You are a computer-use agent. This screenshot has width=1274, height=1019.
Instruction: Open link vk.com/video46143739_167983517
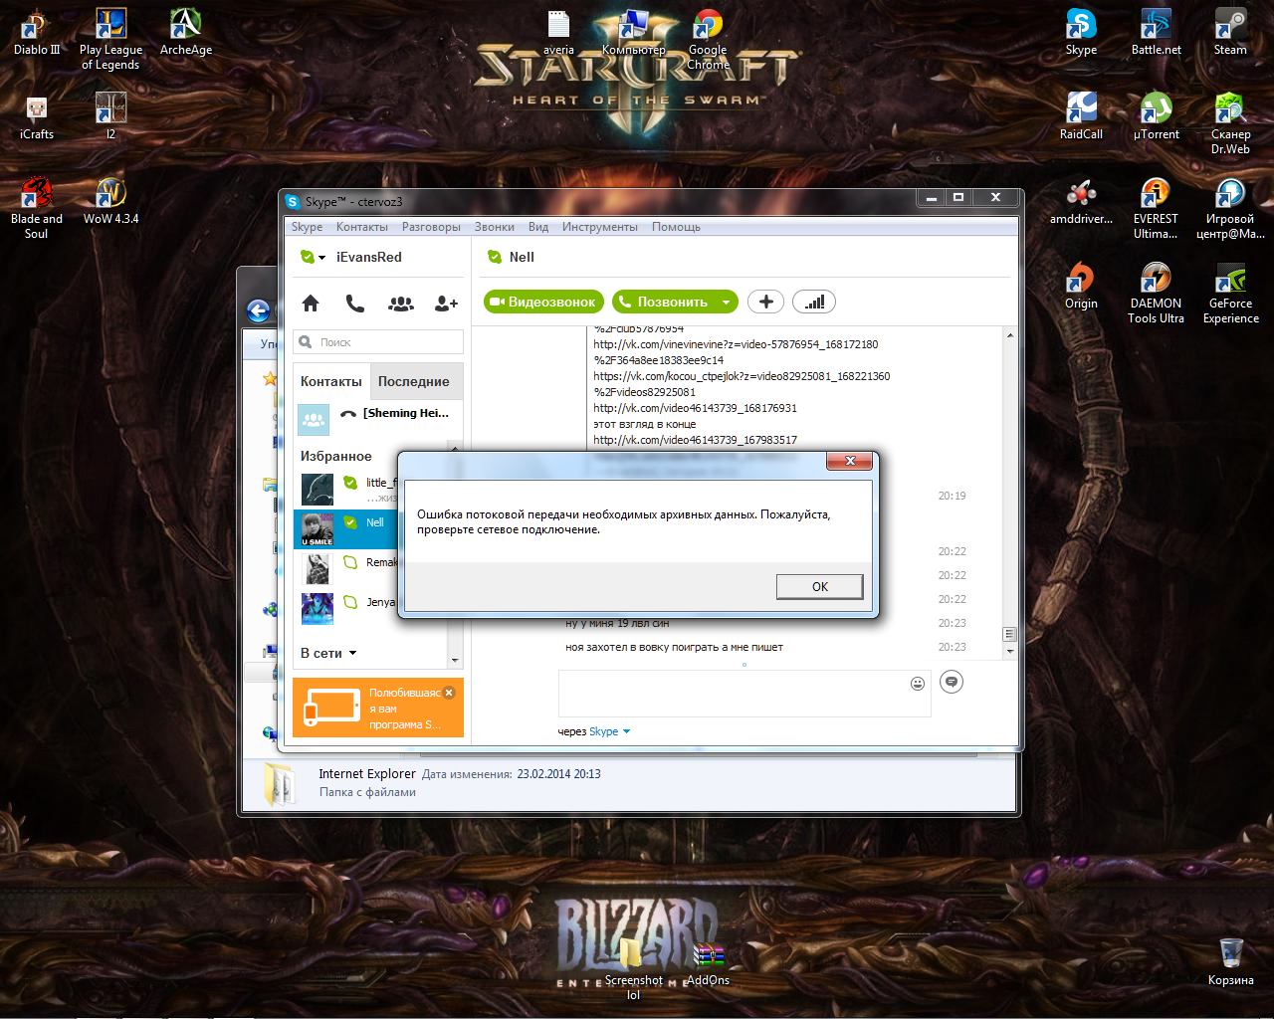[695, 440]
